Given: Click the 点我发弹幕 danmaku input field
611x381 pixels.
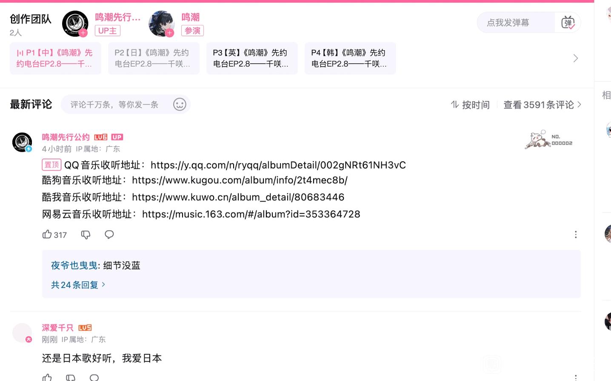Looking at the screenshot, I should (x=516, y=23).
